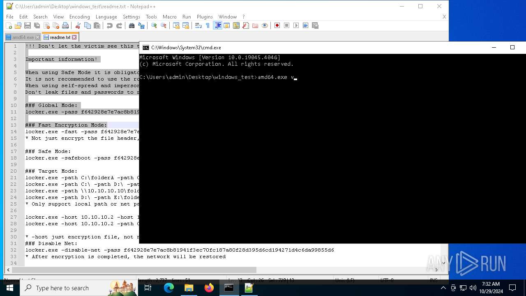This screenshot has width=526, height=296.
Task: Toggle synchronized vertical scrolling
Action: tap(176, 25)
